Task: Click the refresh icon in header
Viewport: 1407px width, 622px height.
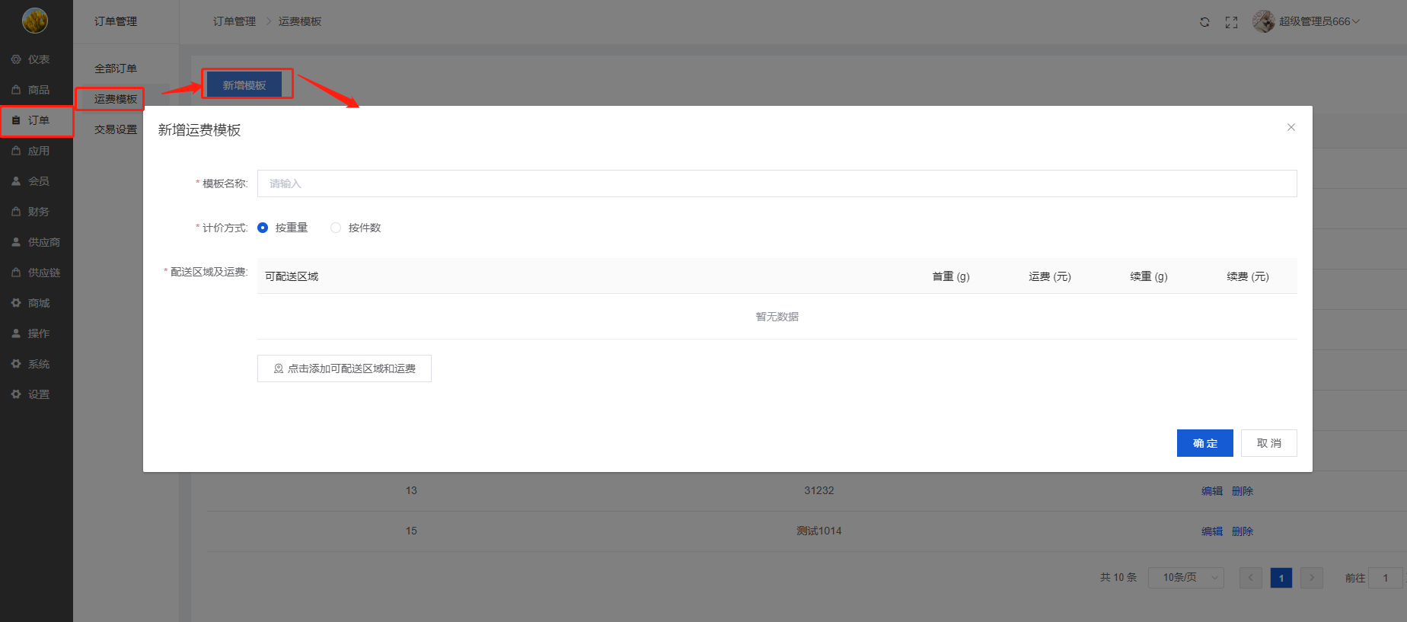Action: click(x=1204, y=22)
